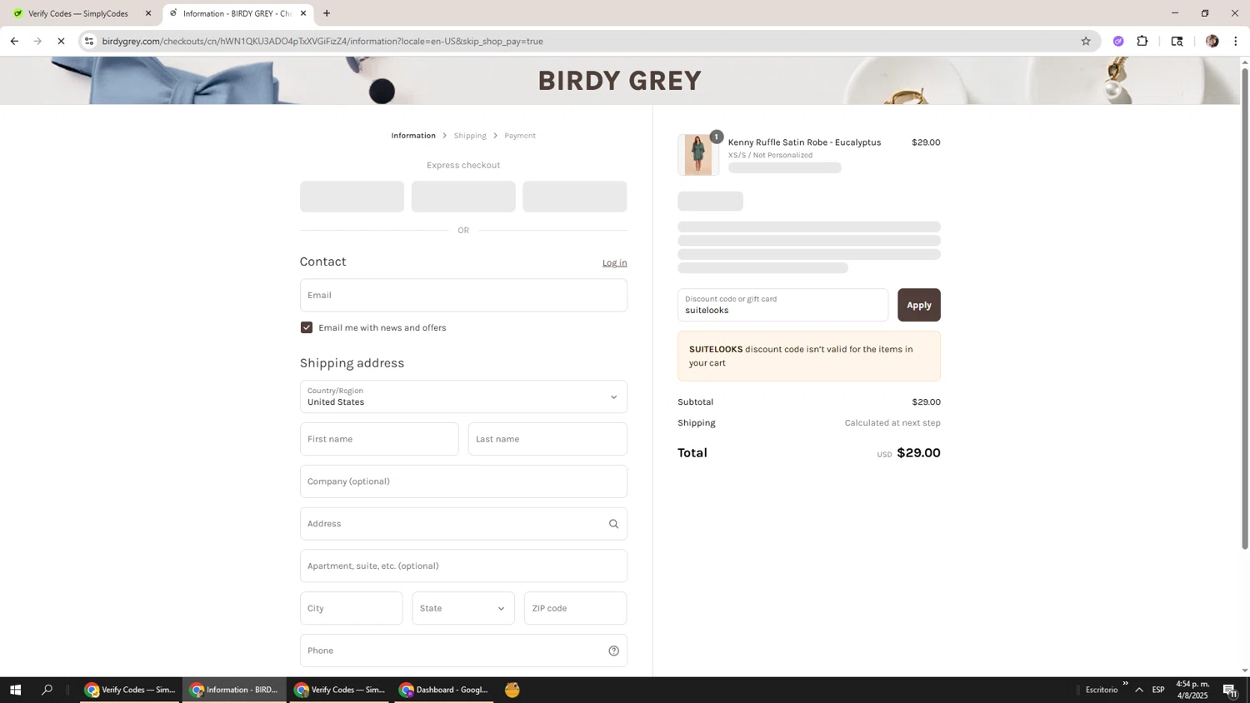Open Chrome three-dot menu

(x=1235, y=41)
